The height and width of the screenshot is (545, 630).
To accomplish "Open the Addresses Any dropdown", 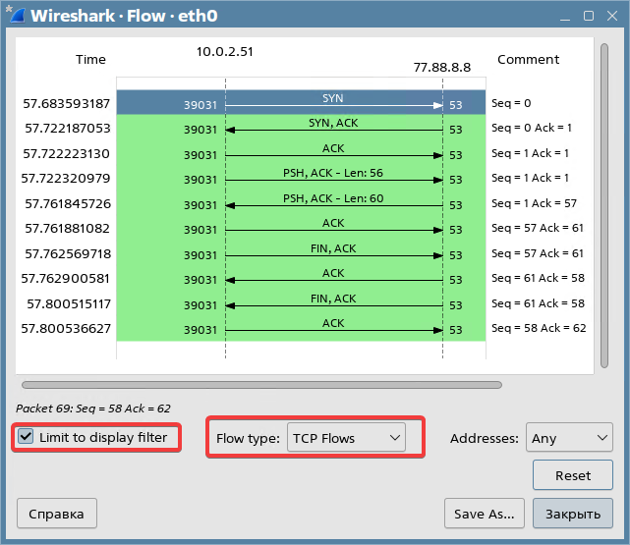I will tap(569, 437).
